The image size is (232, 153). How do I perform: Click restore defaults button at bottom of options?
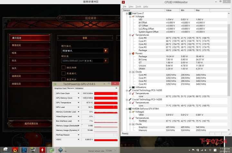click(31, 123)
